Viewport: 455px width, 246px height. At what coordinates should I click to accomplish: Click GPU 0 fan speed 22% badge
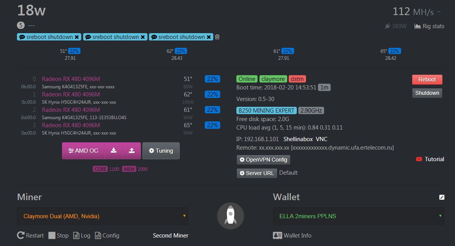[x=212, y=79]
